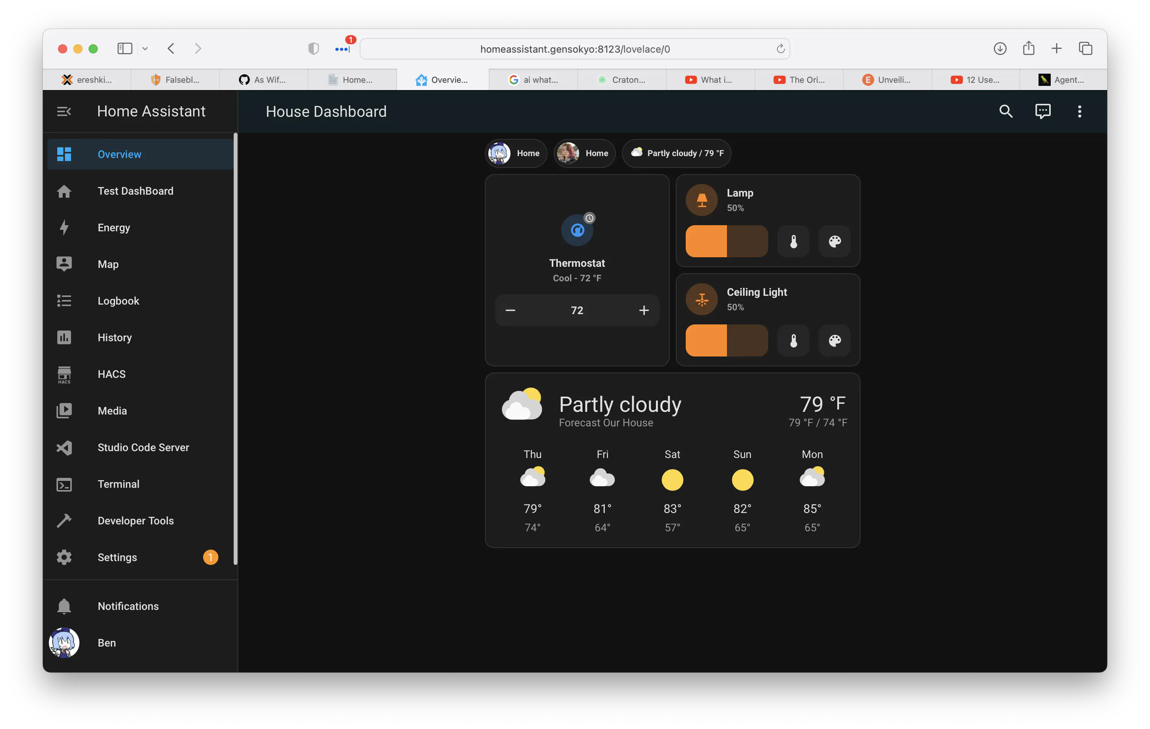This screenshot has width=1150, height=729.
Task: Collapse the Home Assistant sidebar menu
Action: [64, 111]
